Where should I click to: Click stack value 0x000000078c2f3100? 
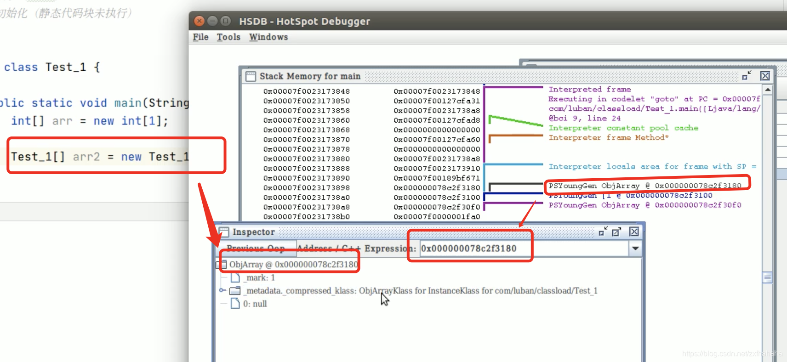pos(437,198)
